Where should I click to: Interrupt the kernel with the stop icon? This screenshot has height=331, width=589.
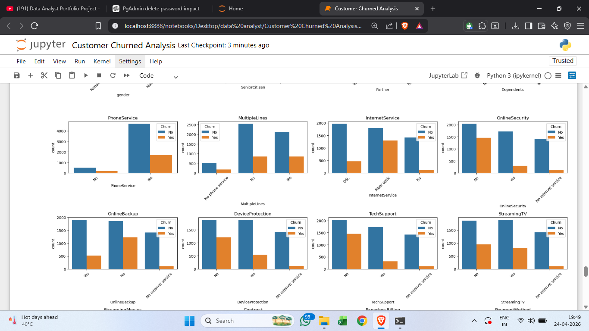(99, 75)
